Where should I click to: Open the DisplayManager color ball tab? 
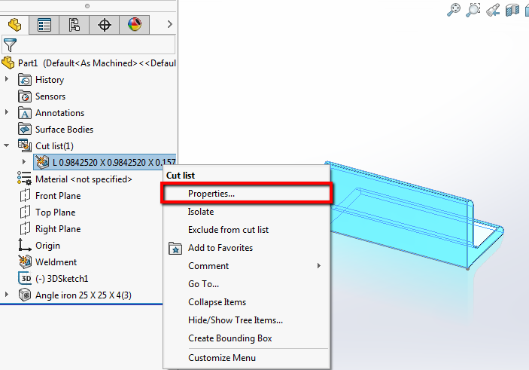pos(134,25)
